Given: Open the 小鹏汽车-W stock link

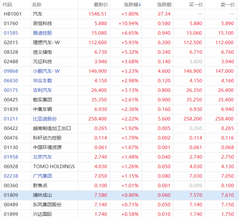Looking at the screenshot, I should point(46,71).
